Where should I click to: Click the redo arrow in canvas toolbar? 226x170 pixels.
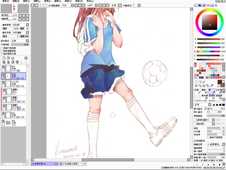[x=37, y=5]
